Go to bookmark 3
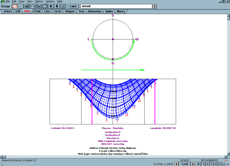This screenshot has width=230, height=166. coord(212,164)
